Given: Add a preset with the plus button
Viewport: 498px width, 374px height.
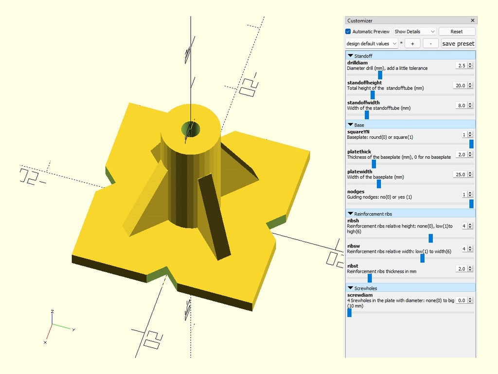Looking at the screenshot, I should point(412,43).
